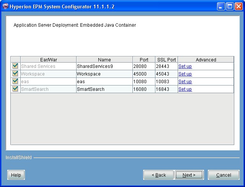Open the Help button

pyautogui.click(x=16, y=175)
